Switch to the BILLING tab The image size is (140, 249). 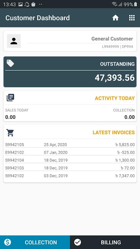105,242
